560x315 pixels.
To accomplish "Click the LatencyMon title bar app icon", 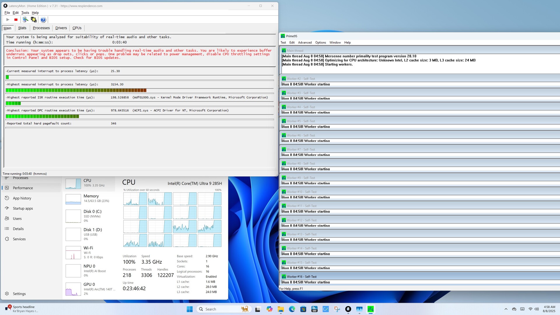I will pyautogui.click(x=5, y=6).
